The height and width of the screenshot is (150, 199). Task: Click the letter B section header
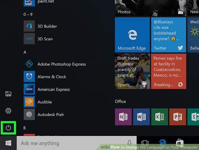[25, 128]
